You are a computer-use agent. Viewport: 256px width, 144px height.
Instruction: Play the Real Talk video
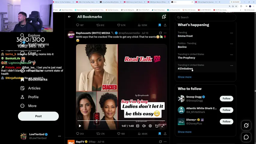tap(80, 126)
